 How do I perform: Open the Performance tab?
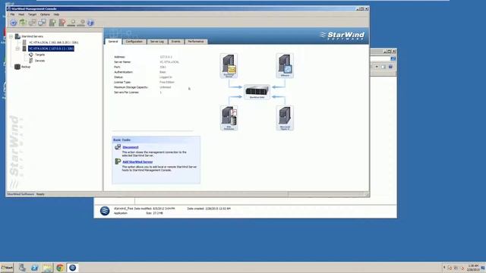(x=196, y=42)
